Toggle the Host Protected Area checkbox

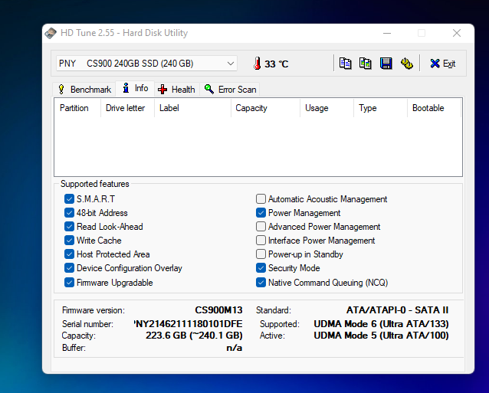pyautogui.click(x=69, y=254)
